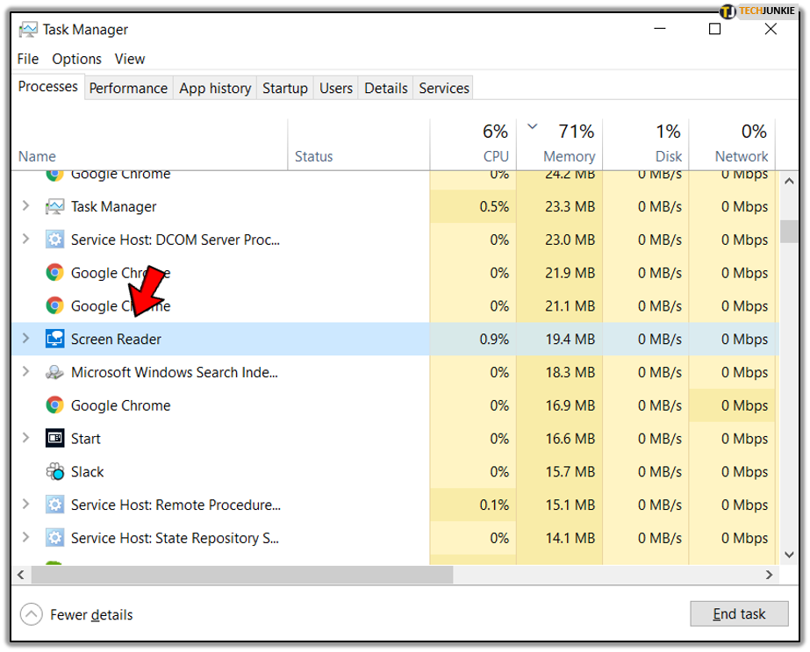810x652 pixels.
Task: Switch to the Processes tab
Action: [48, 86]
